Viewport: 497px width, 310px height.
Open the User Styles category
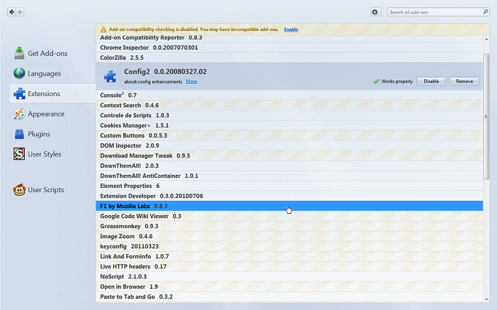tap(52, 154)
